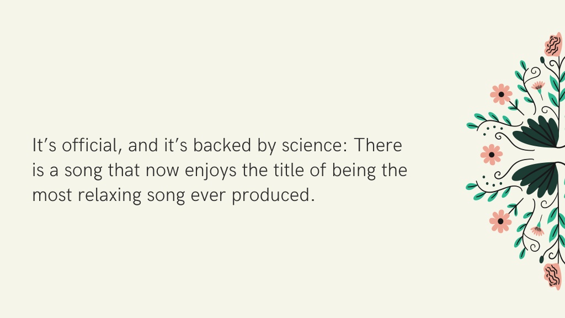The image size is (565, 318).
Task: Click the pink rose at top of floral design
Action: pos(553,45)
